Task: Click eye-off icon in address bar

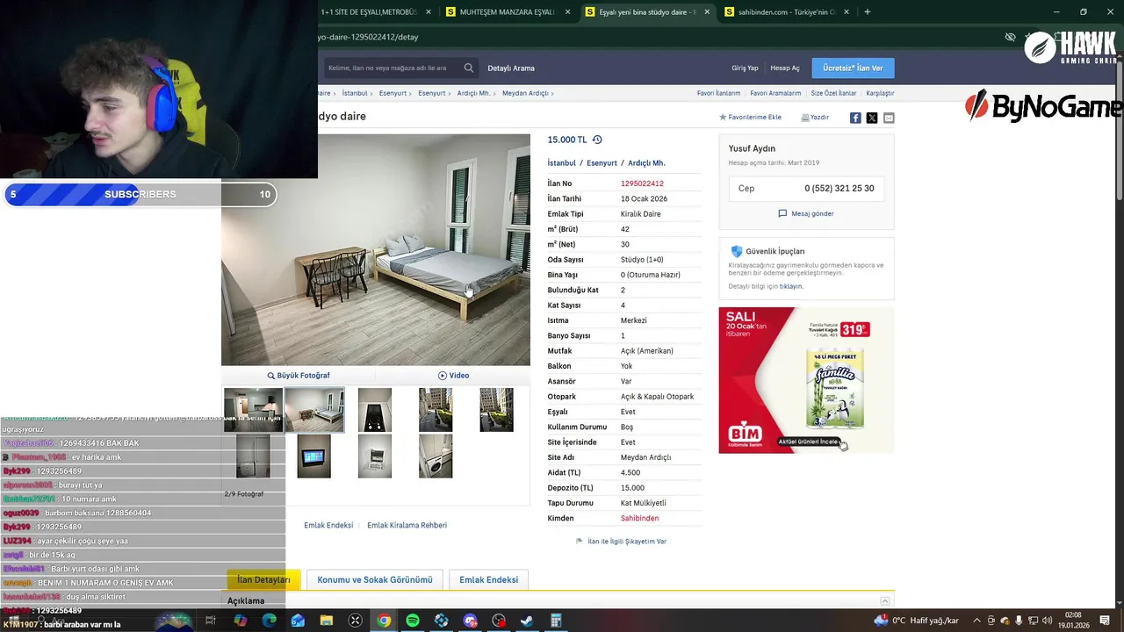Action: tap(1010, 37)
